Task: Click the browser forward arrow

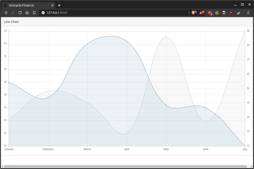Action: pos(13,13)
